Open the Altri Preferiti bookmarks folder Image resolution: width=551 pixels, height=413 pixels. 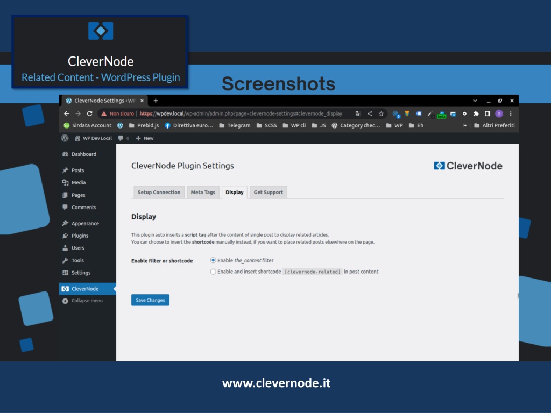(x=494, y=125)
